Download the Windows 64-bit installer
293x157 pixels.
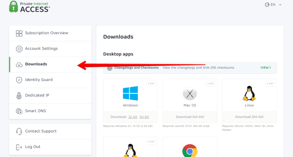144,117
